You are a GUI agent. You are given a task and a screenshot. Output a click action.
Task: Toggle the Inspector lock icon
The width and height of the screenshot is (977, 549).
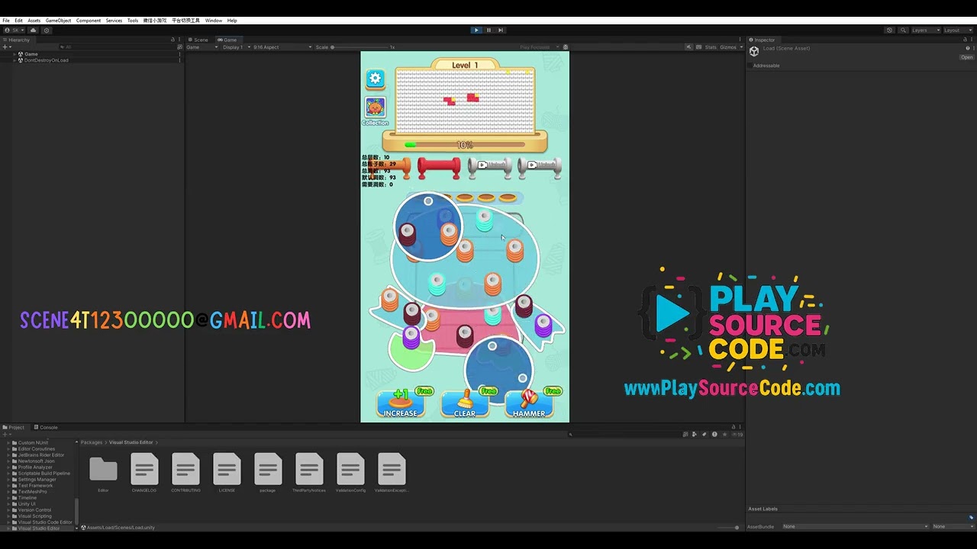tap(966, 40)
